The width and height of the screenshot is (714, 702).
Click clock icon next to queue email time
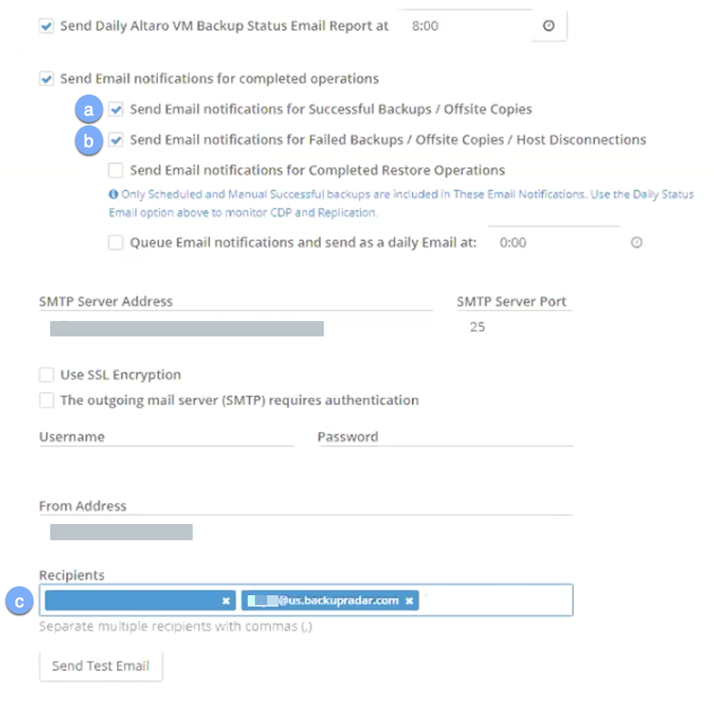[x=636, y=243]
